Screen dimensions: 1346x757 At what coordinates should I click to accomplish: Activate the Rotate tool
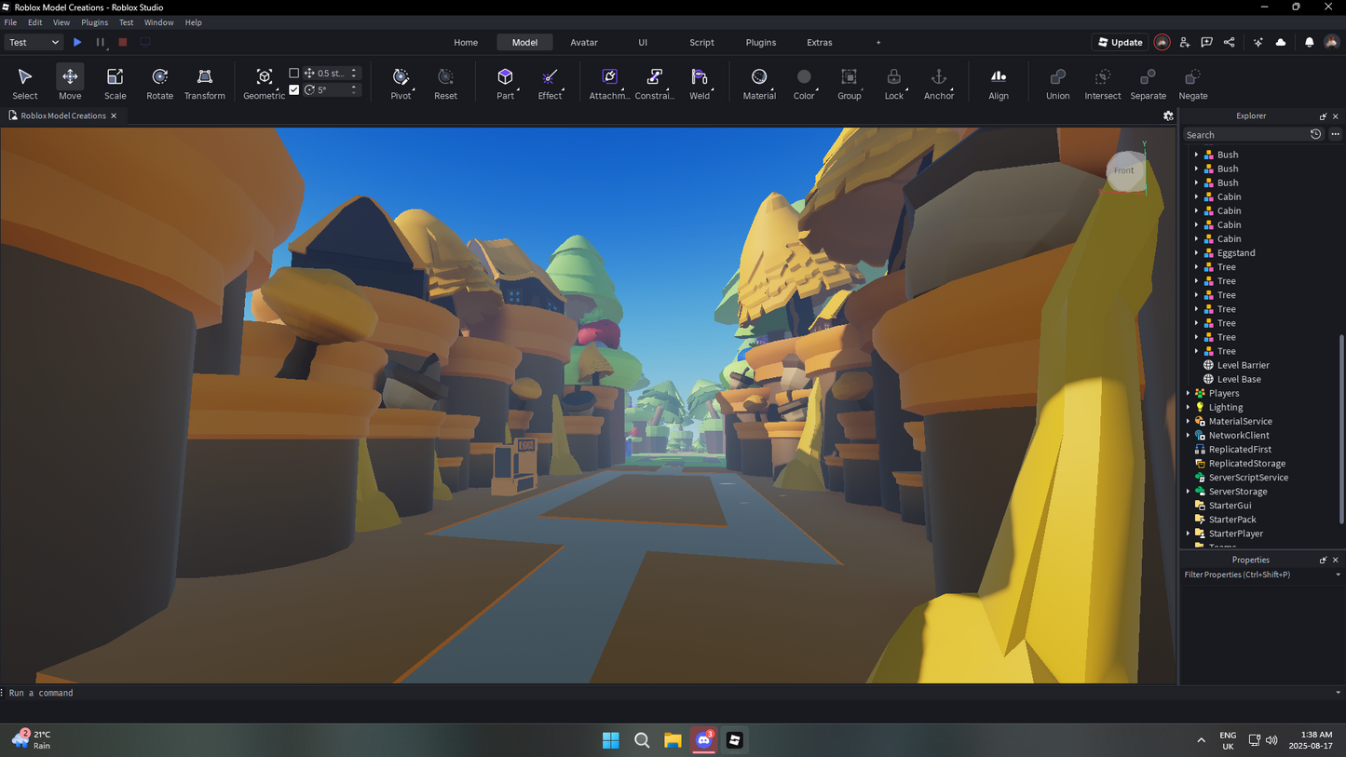pos(159,82)
